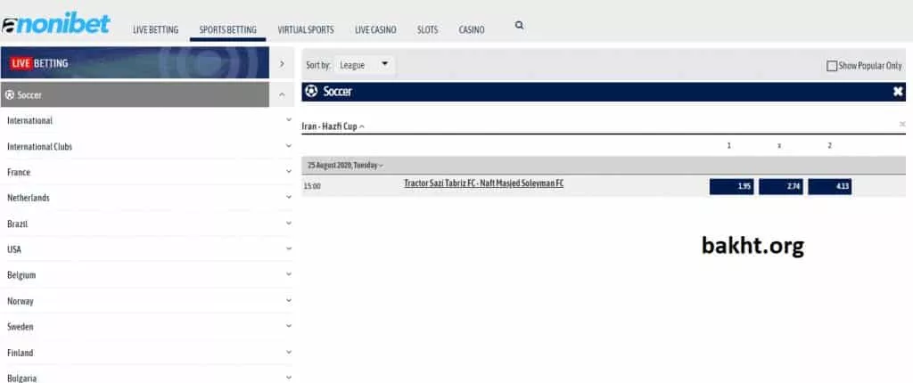Pick away win odds 4.13

coord(829,186)
